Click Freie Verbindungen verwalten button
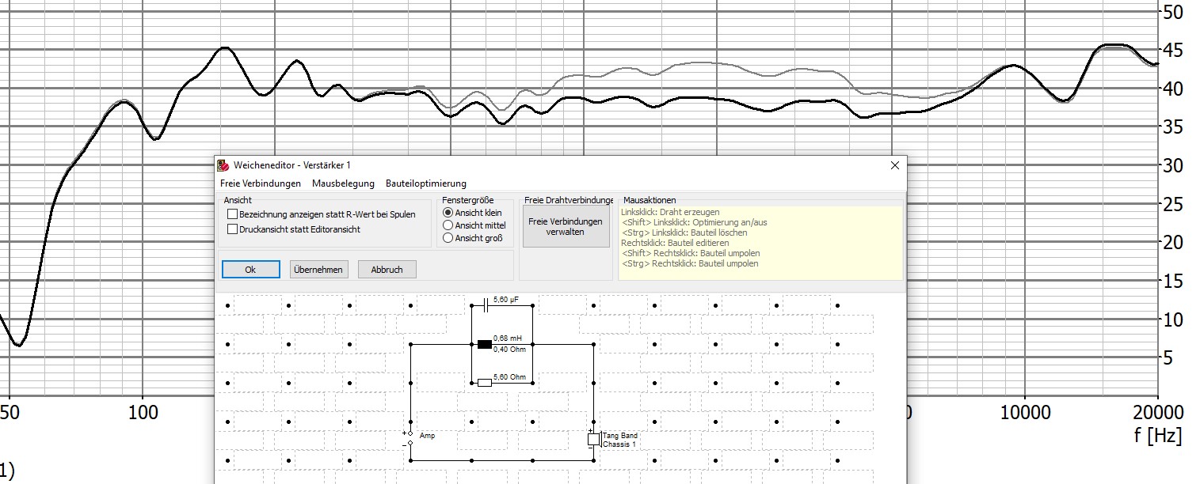This screenshot has width=1200, height=484. coord(566,227)
